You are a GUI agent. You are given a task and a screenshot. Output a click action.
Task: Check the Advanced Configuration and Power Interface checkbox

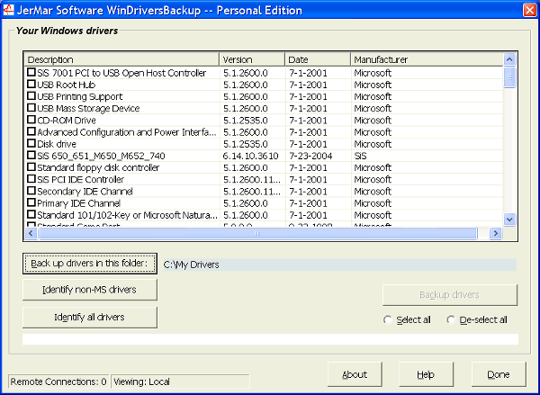click(31, 131)
